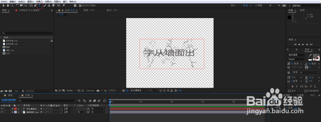Open the 文件 File menu

(x=4, y=1)
